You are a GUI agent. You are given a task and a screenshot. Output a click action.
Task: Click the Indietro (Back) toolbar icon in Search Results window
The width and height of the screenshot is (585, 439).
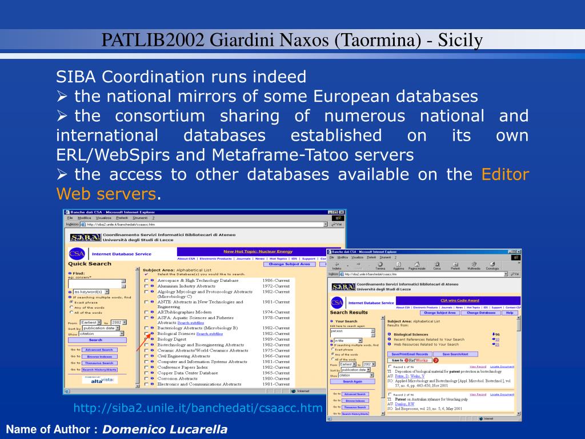337,265
